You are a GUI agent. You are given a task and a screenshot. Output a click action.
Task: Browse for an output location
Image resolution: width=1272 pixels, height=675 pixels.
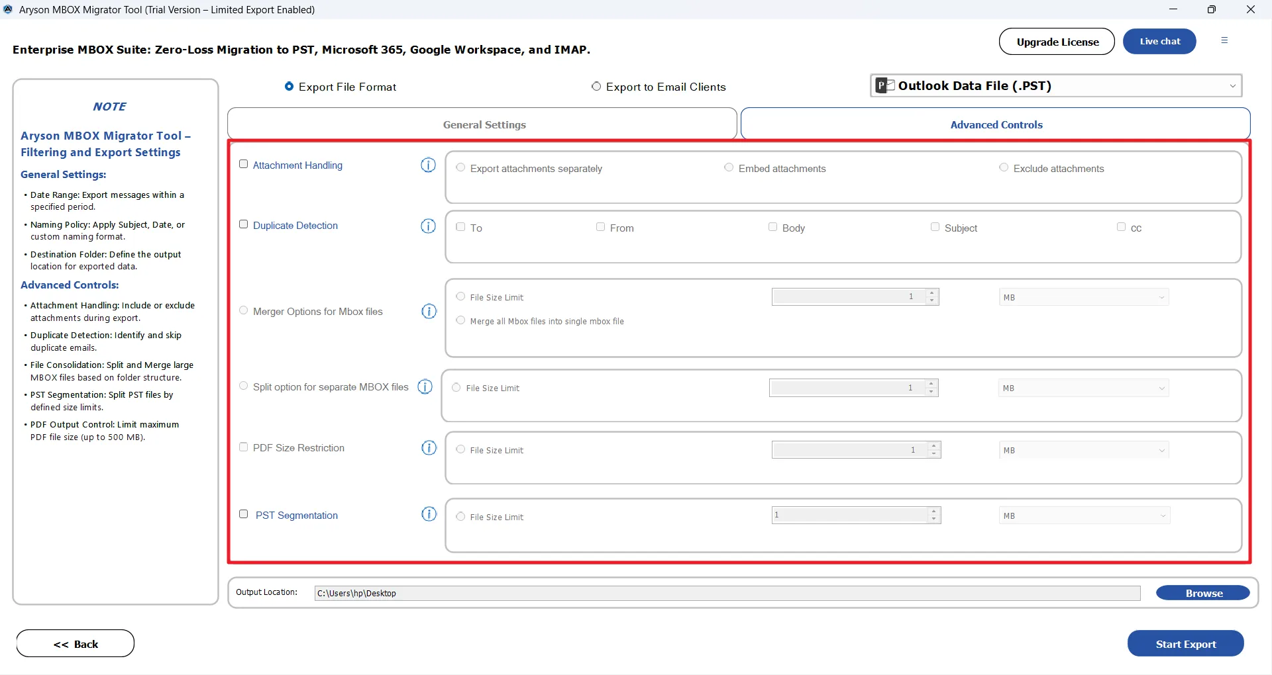point(1203,593)
